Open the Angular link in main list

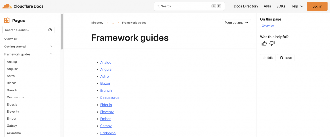click(106, 69)
